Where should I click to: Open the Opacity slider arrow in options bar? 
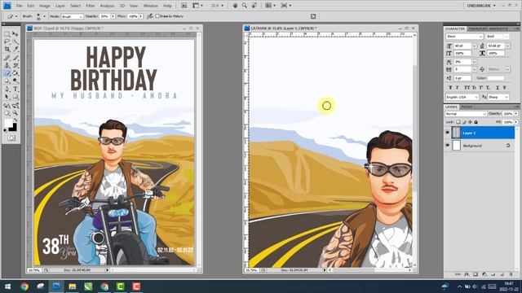pyautogui.click(x=113, y=16)
